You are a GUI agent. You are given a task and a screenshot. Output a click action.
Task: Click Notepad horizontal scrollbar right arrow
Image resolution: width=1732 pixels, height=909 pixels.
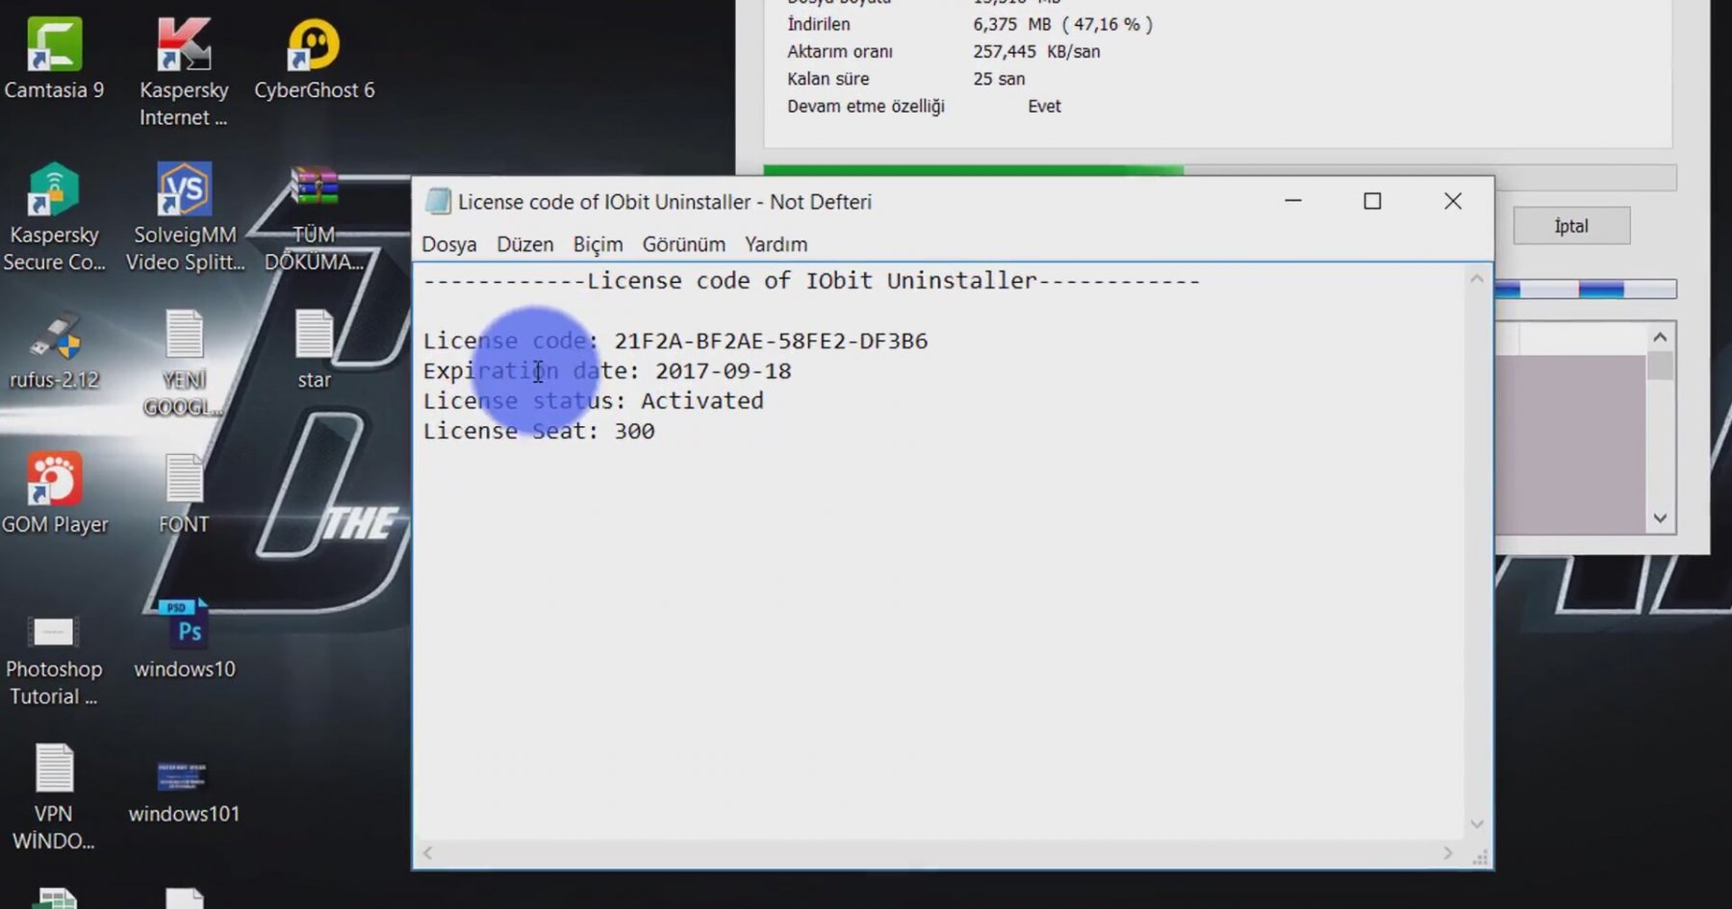(1447, 853)
